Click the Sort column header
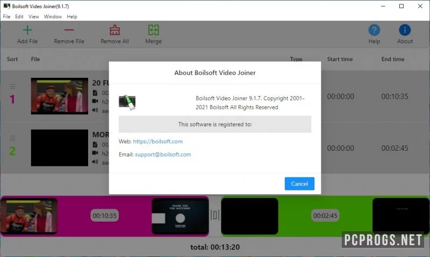The image size is (430, 257). pyautogui.click(x=12, y=59)
